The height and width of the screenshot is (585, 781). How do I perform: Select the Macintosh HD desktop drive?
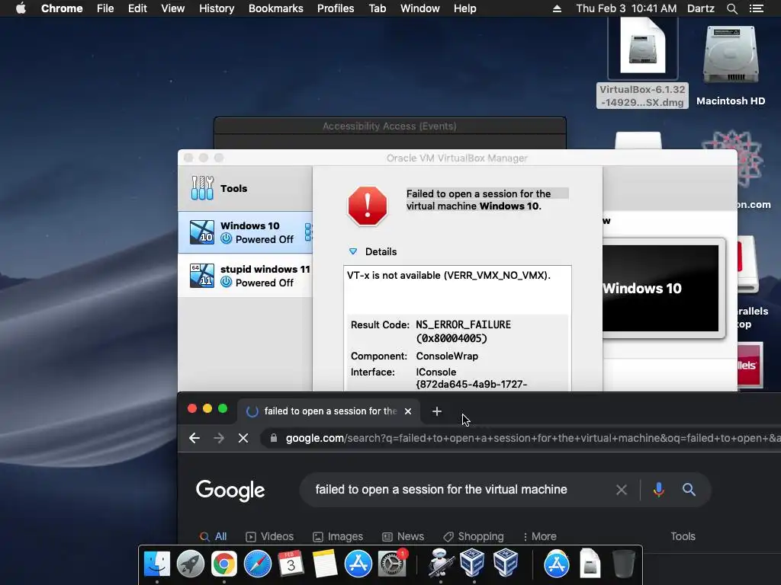[731, 65]
